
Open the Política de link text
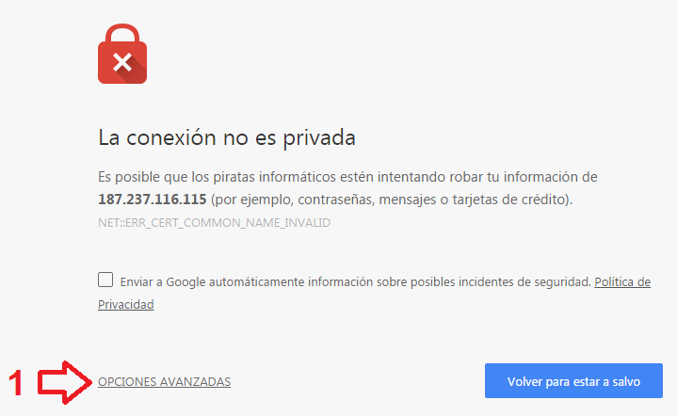622,281
